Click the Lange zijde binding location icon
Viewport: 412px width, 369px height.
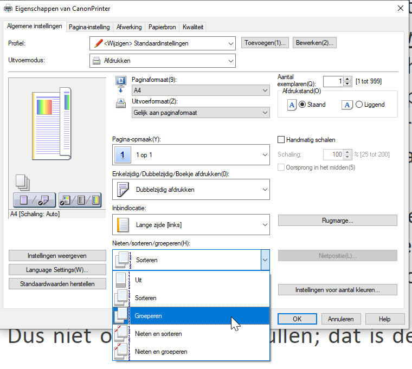(x=123, y=224)
